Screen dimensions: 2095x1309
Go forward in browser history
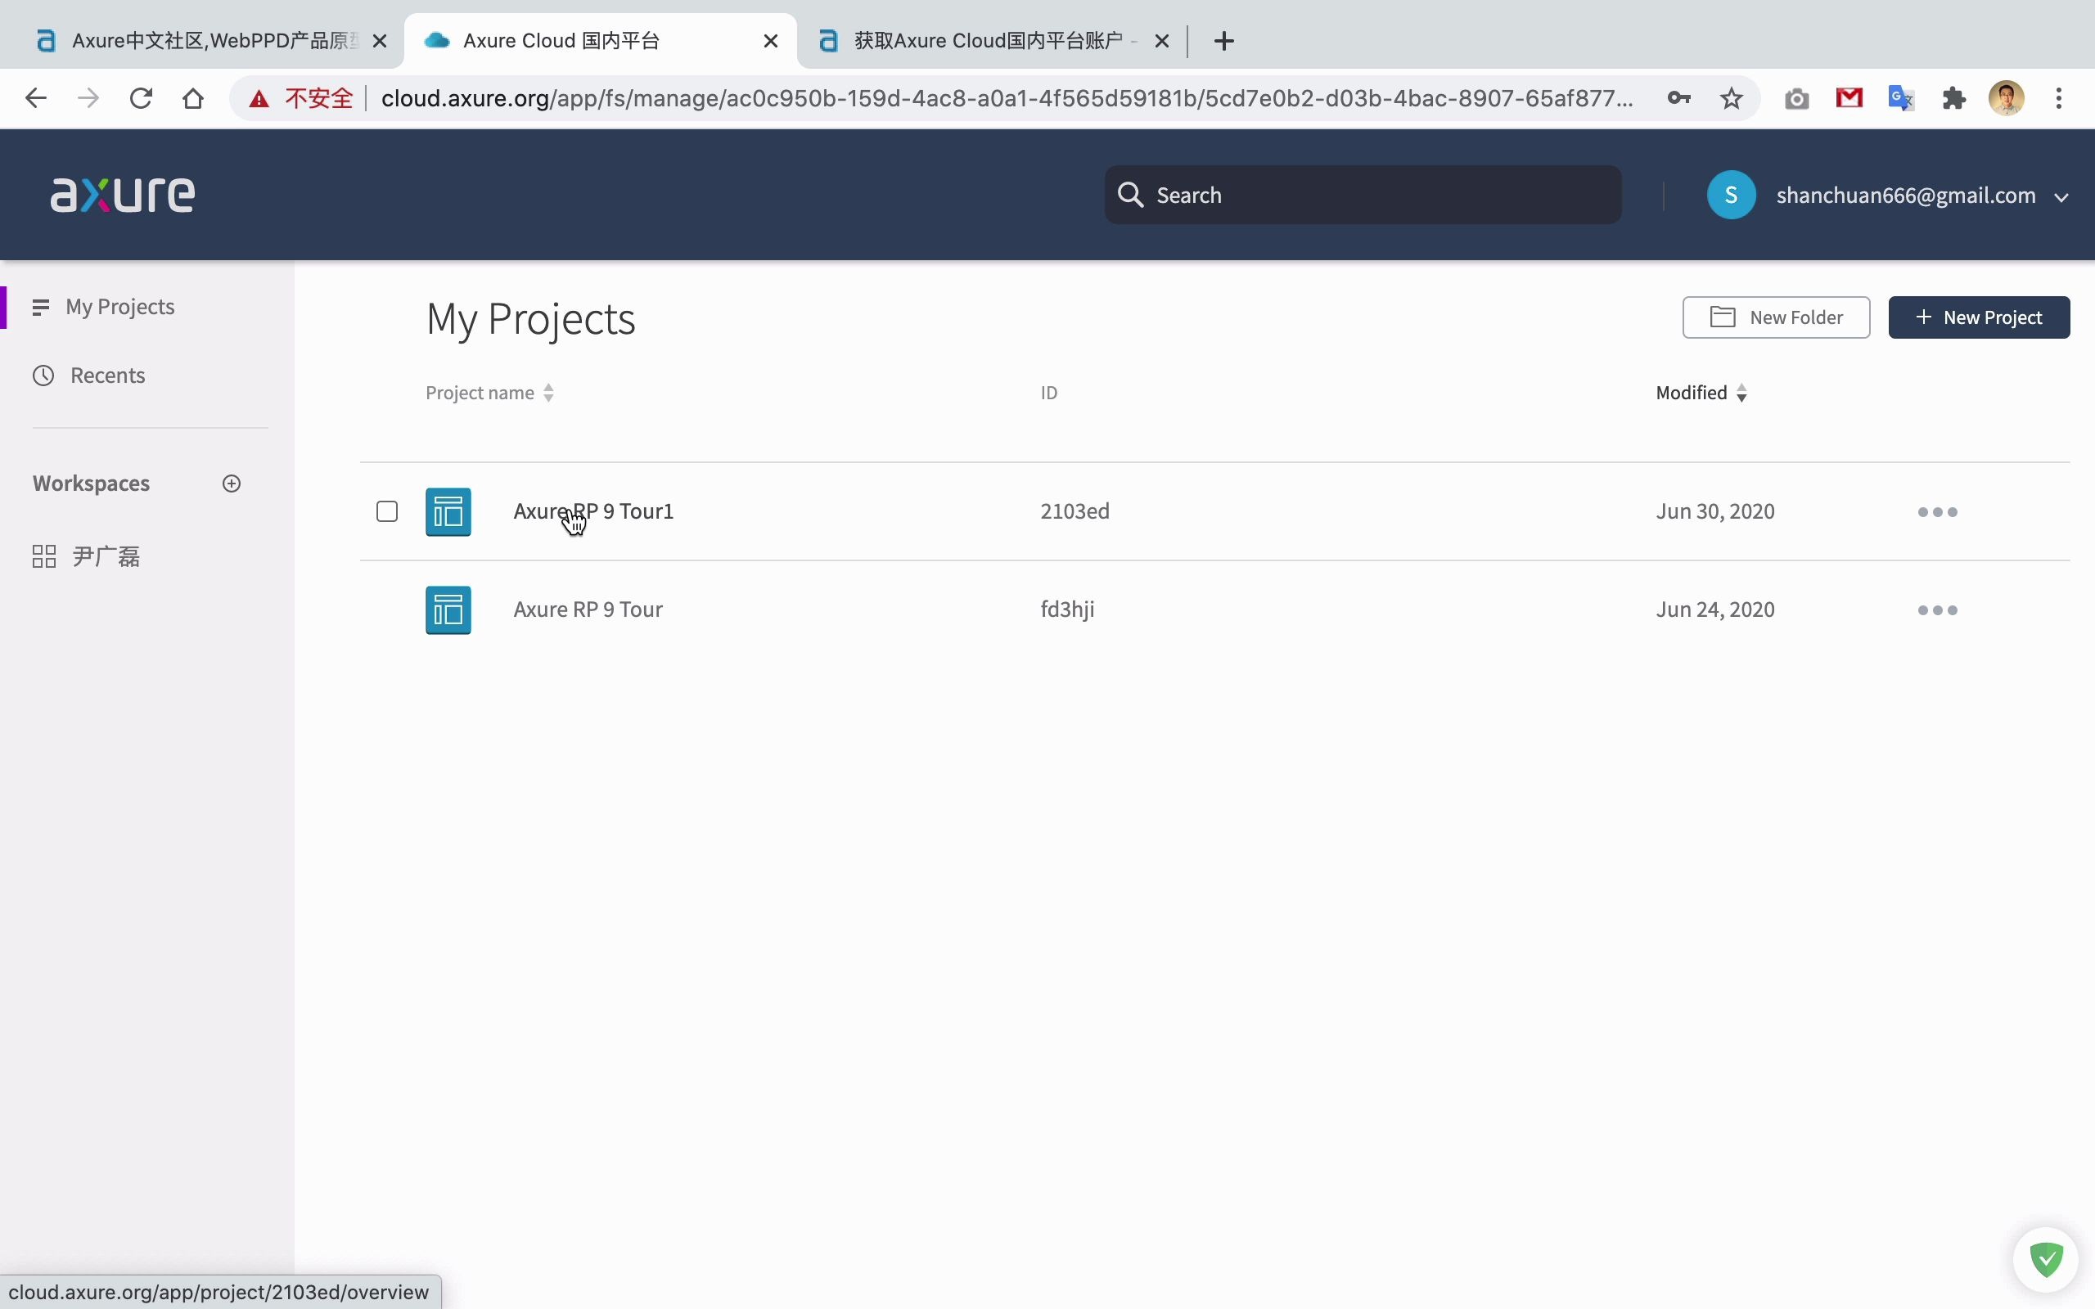pyautogui.click(x=88, y=98)
